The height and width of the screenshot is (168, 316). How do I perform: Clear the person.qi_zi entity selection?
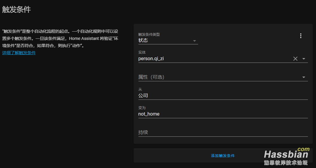click(x=295, y=59)
